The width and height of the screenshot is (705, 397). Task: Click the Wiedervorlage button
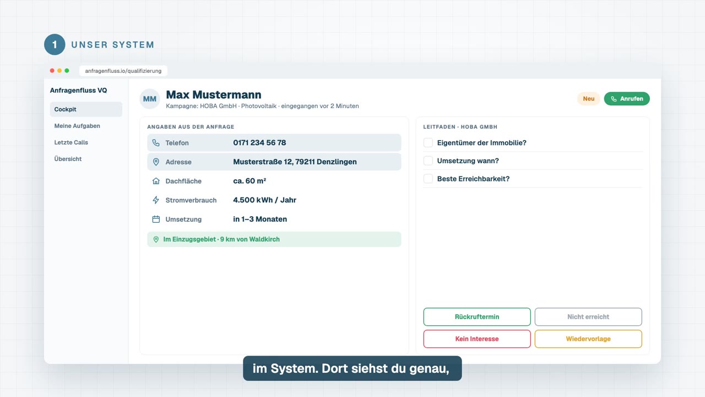coord(588,339)
